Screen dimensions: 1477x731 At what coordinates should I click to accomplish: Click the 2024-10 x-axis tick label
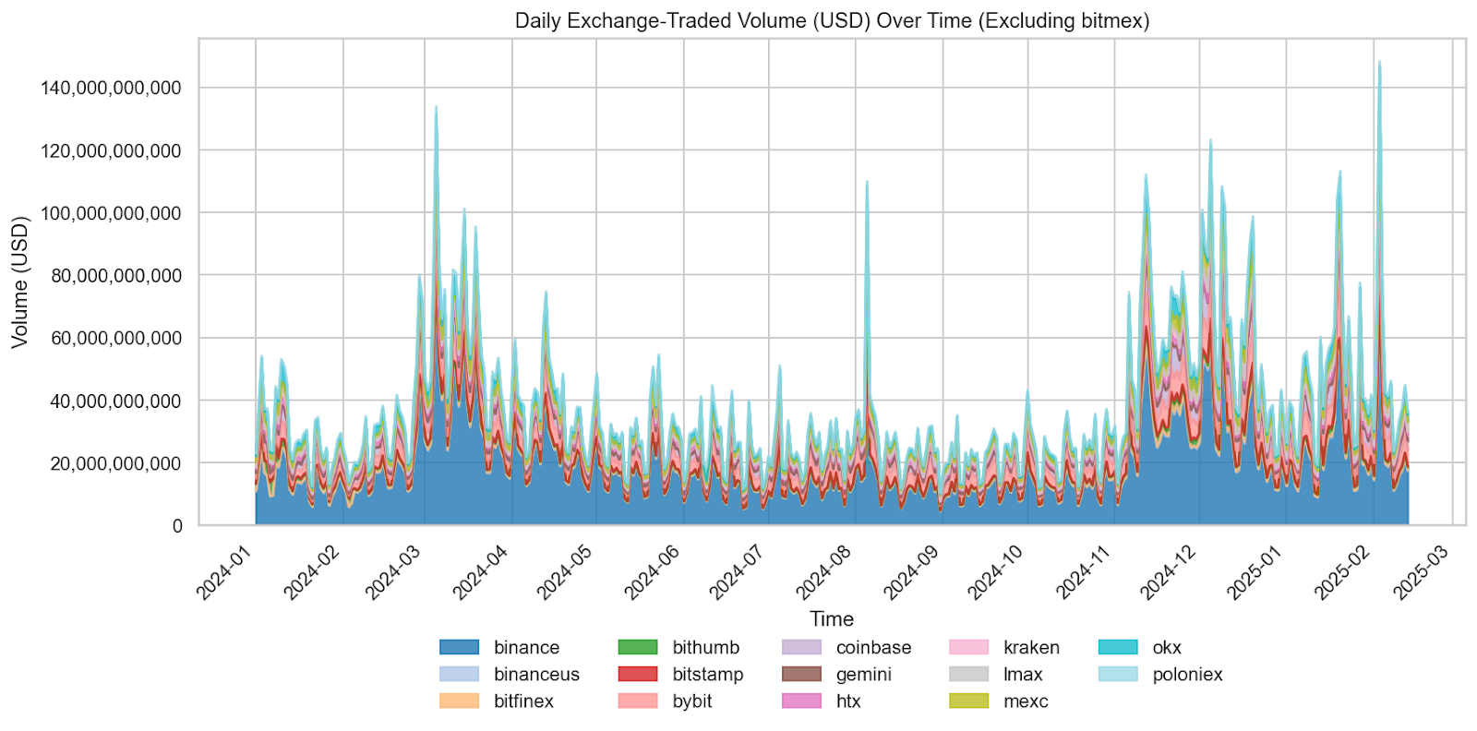(997, 572)
